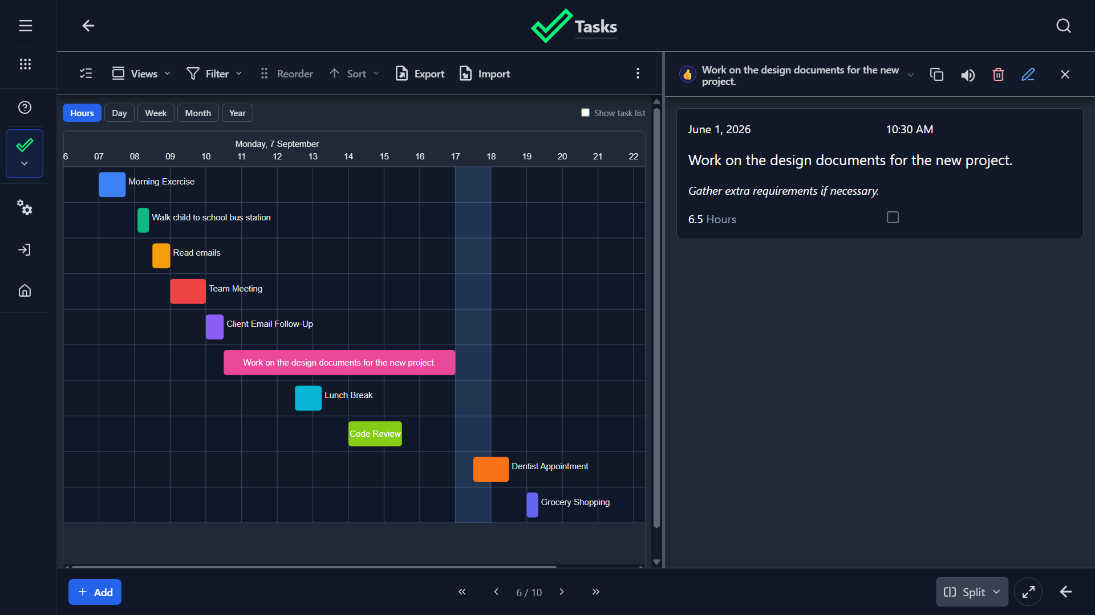Go to the home icon
Screen dimensions: 1095x615
coord(25,290)
